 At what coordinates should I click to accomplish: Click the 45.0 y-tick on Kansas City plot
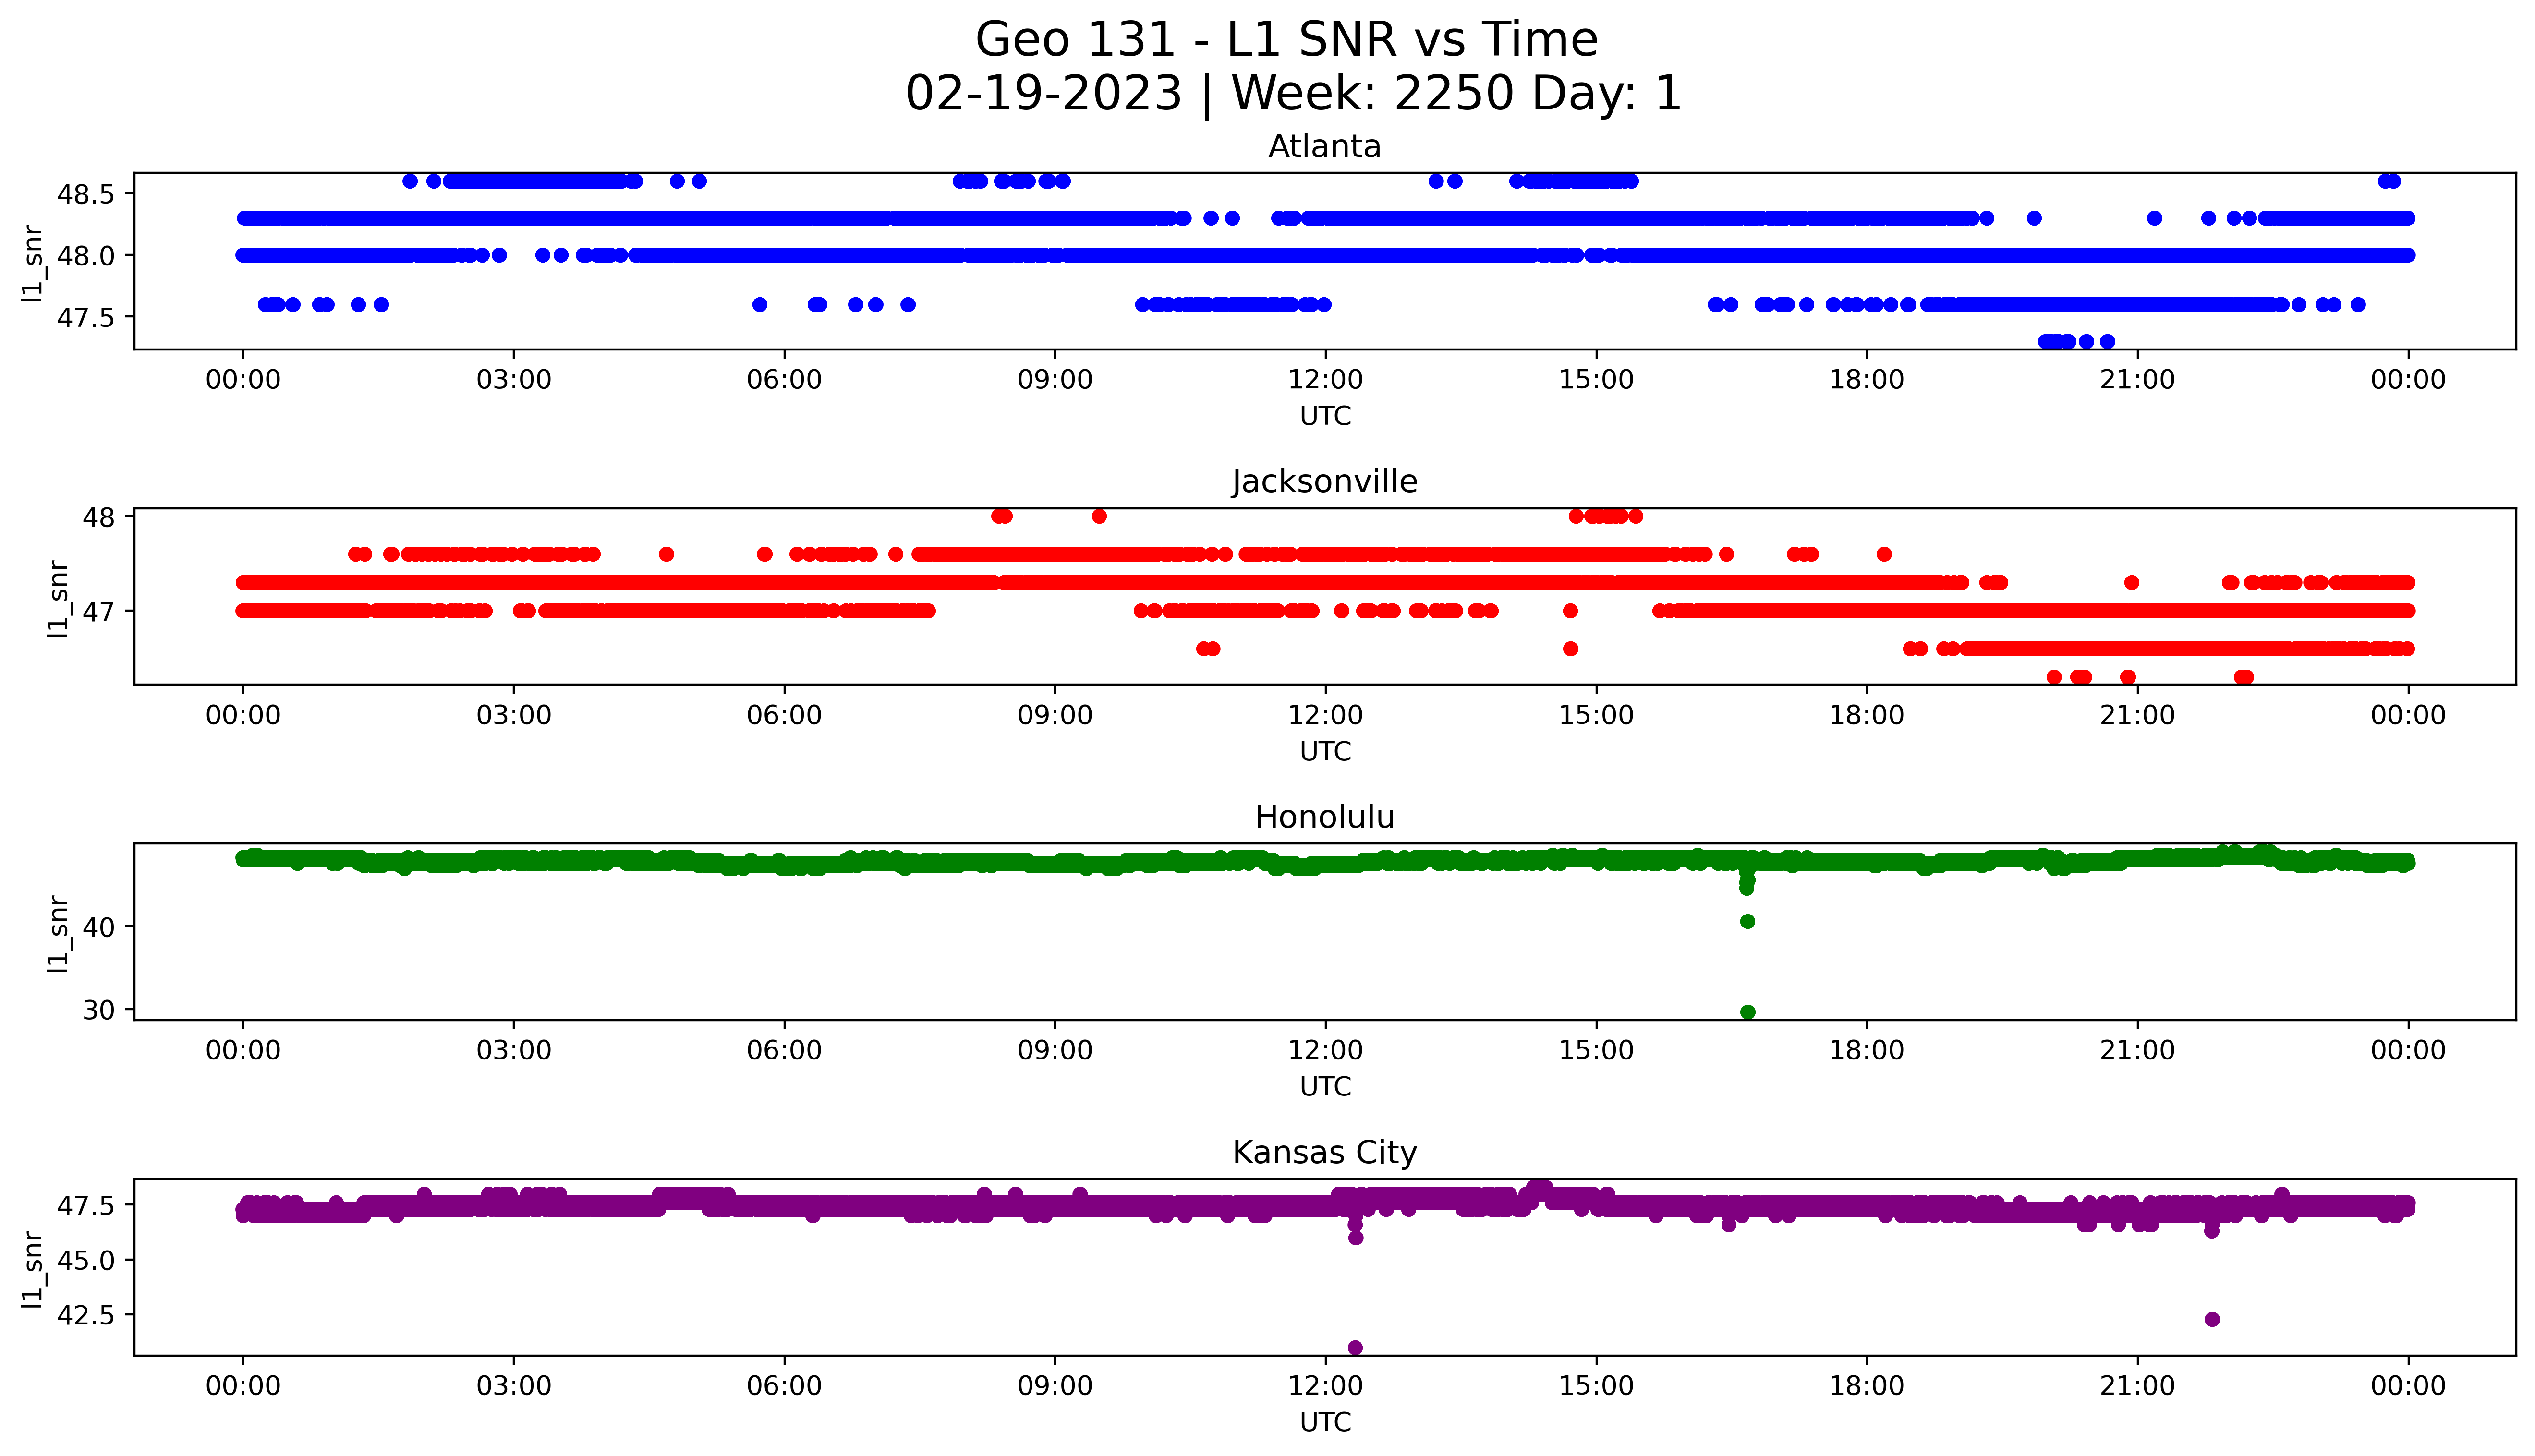pyautogui.click(x=87, y=1260)
